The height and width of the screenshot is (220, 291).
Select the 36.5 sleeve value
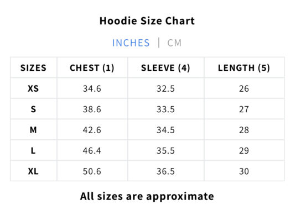click(165, 171)
